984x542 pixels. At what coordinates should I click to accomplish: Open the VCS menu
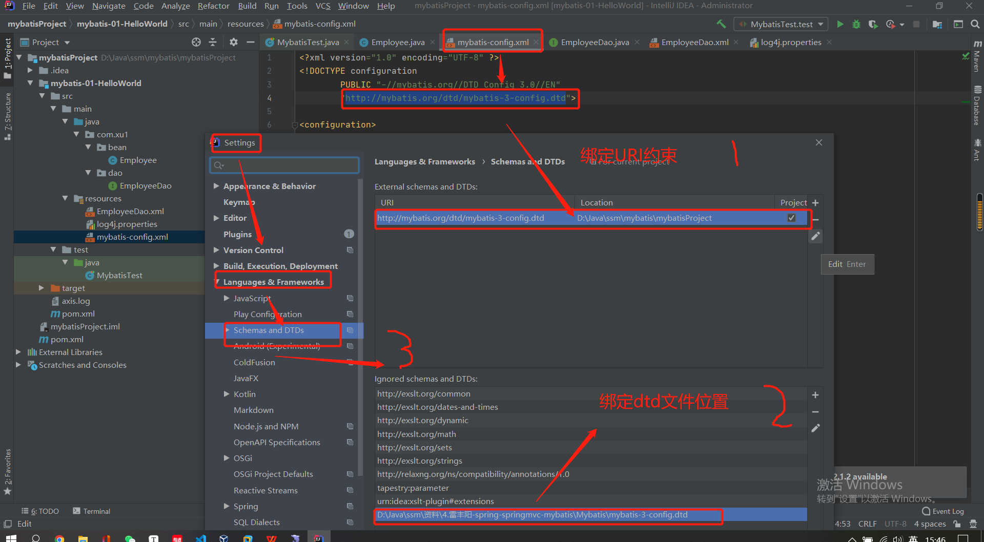pos(323,6)
